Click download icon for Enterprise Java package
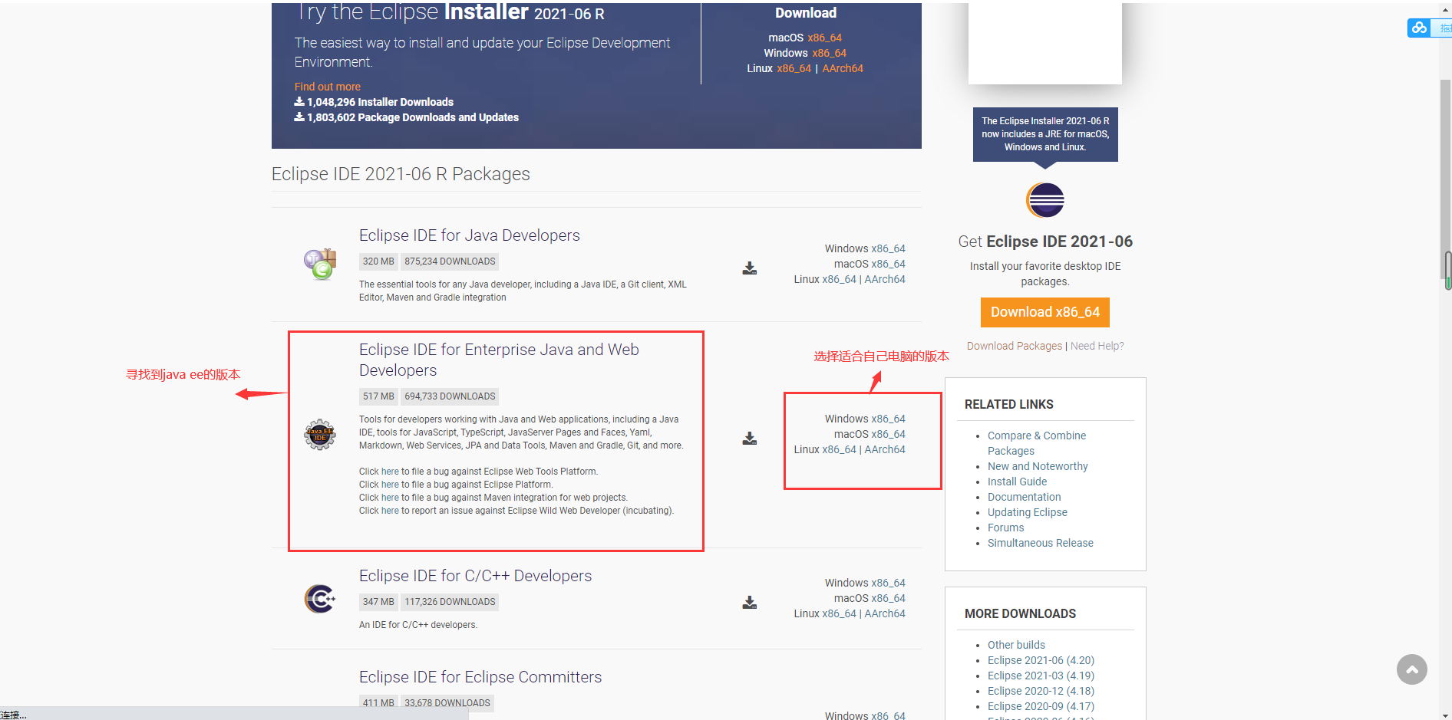The height and width of the screenshot is (720, 1452). coord(750,439)
